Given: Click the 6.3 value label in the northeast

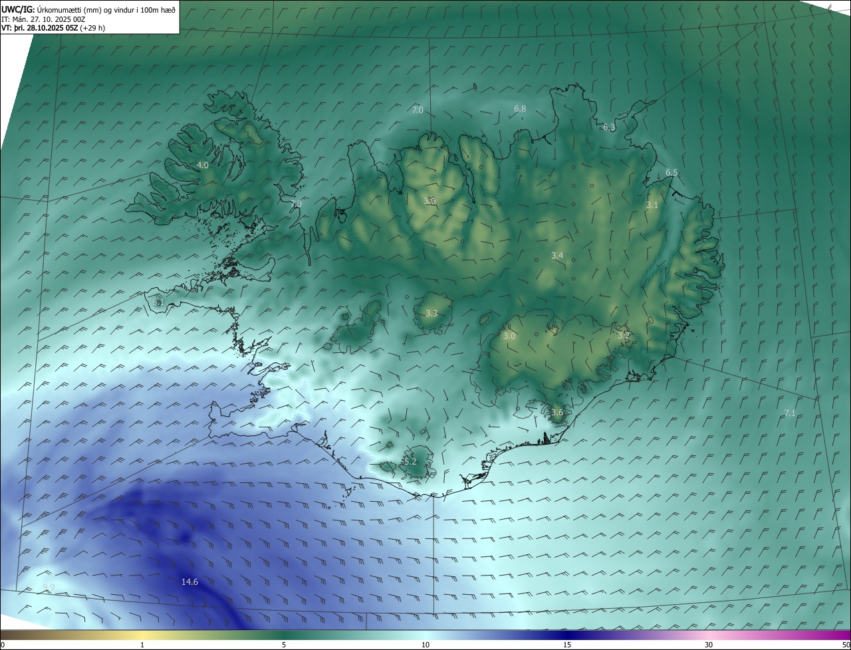Looking at the screenshot, I should pos(609,127).
